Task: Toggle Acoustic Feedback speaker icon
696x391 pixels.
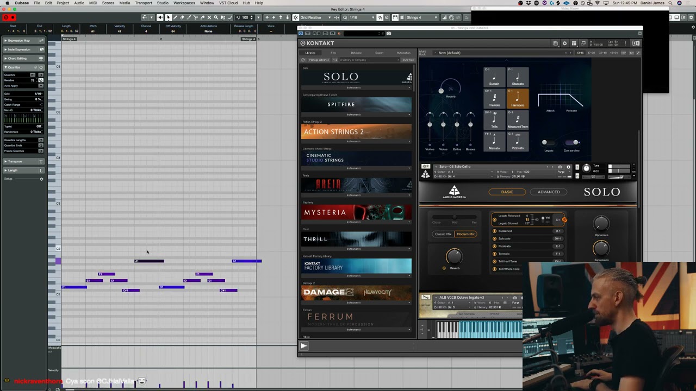Action: [x=160, y=17]
